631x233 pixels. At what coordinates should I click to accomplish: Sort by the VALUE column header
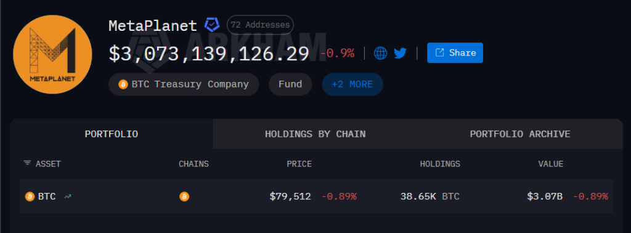pyautogui.click(x=550, y=164)
